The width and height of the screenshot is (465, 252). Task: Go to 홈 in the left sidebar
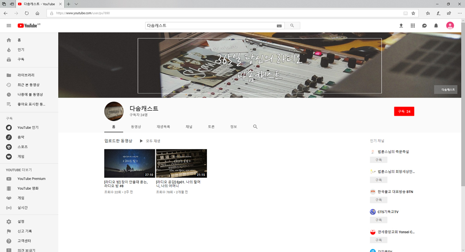29,40
